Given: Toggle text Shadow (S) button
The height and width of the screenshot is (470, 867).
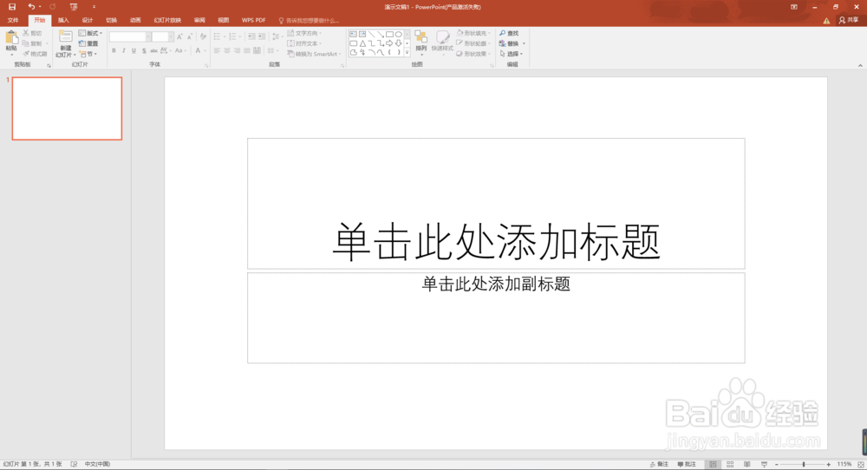Looking at the screenshot, I should pos(144,51).
